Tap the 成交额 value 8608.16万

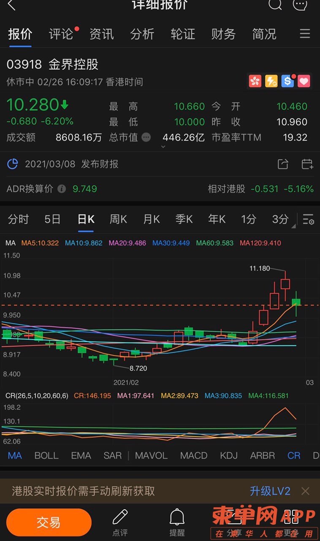coord(79,137)
